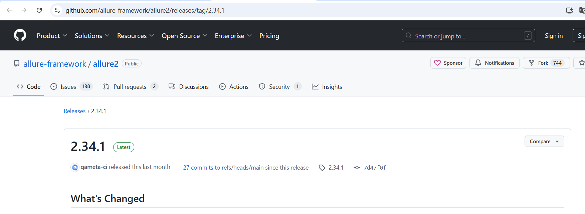This screenshot has width=585, height=214.
Task: Click the Sponsor button
Action: pyautogui.click(x=448, y=63)
